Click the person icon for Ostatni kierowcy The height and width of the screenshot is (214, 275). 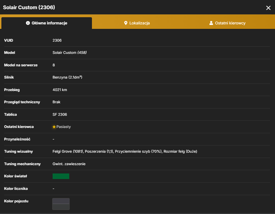(211, 23)
